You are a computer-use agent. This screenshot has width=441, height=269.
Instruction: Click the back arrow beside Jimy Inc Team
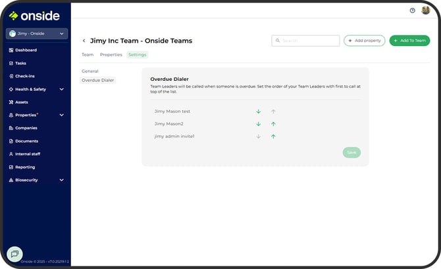[84, 41]
